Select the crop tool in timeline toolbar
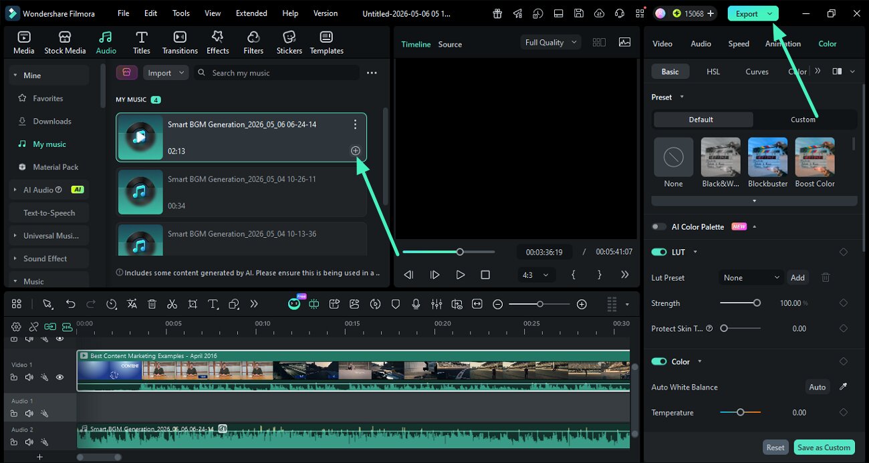The height and width of the screenshot is (463, 869). 193,304
